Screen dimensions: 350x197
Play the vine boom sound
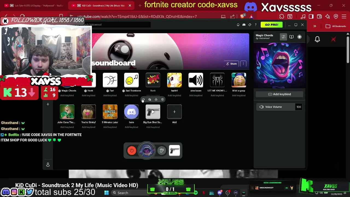(x=196, y=80)
